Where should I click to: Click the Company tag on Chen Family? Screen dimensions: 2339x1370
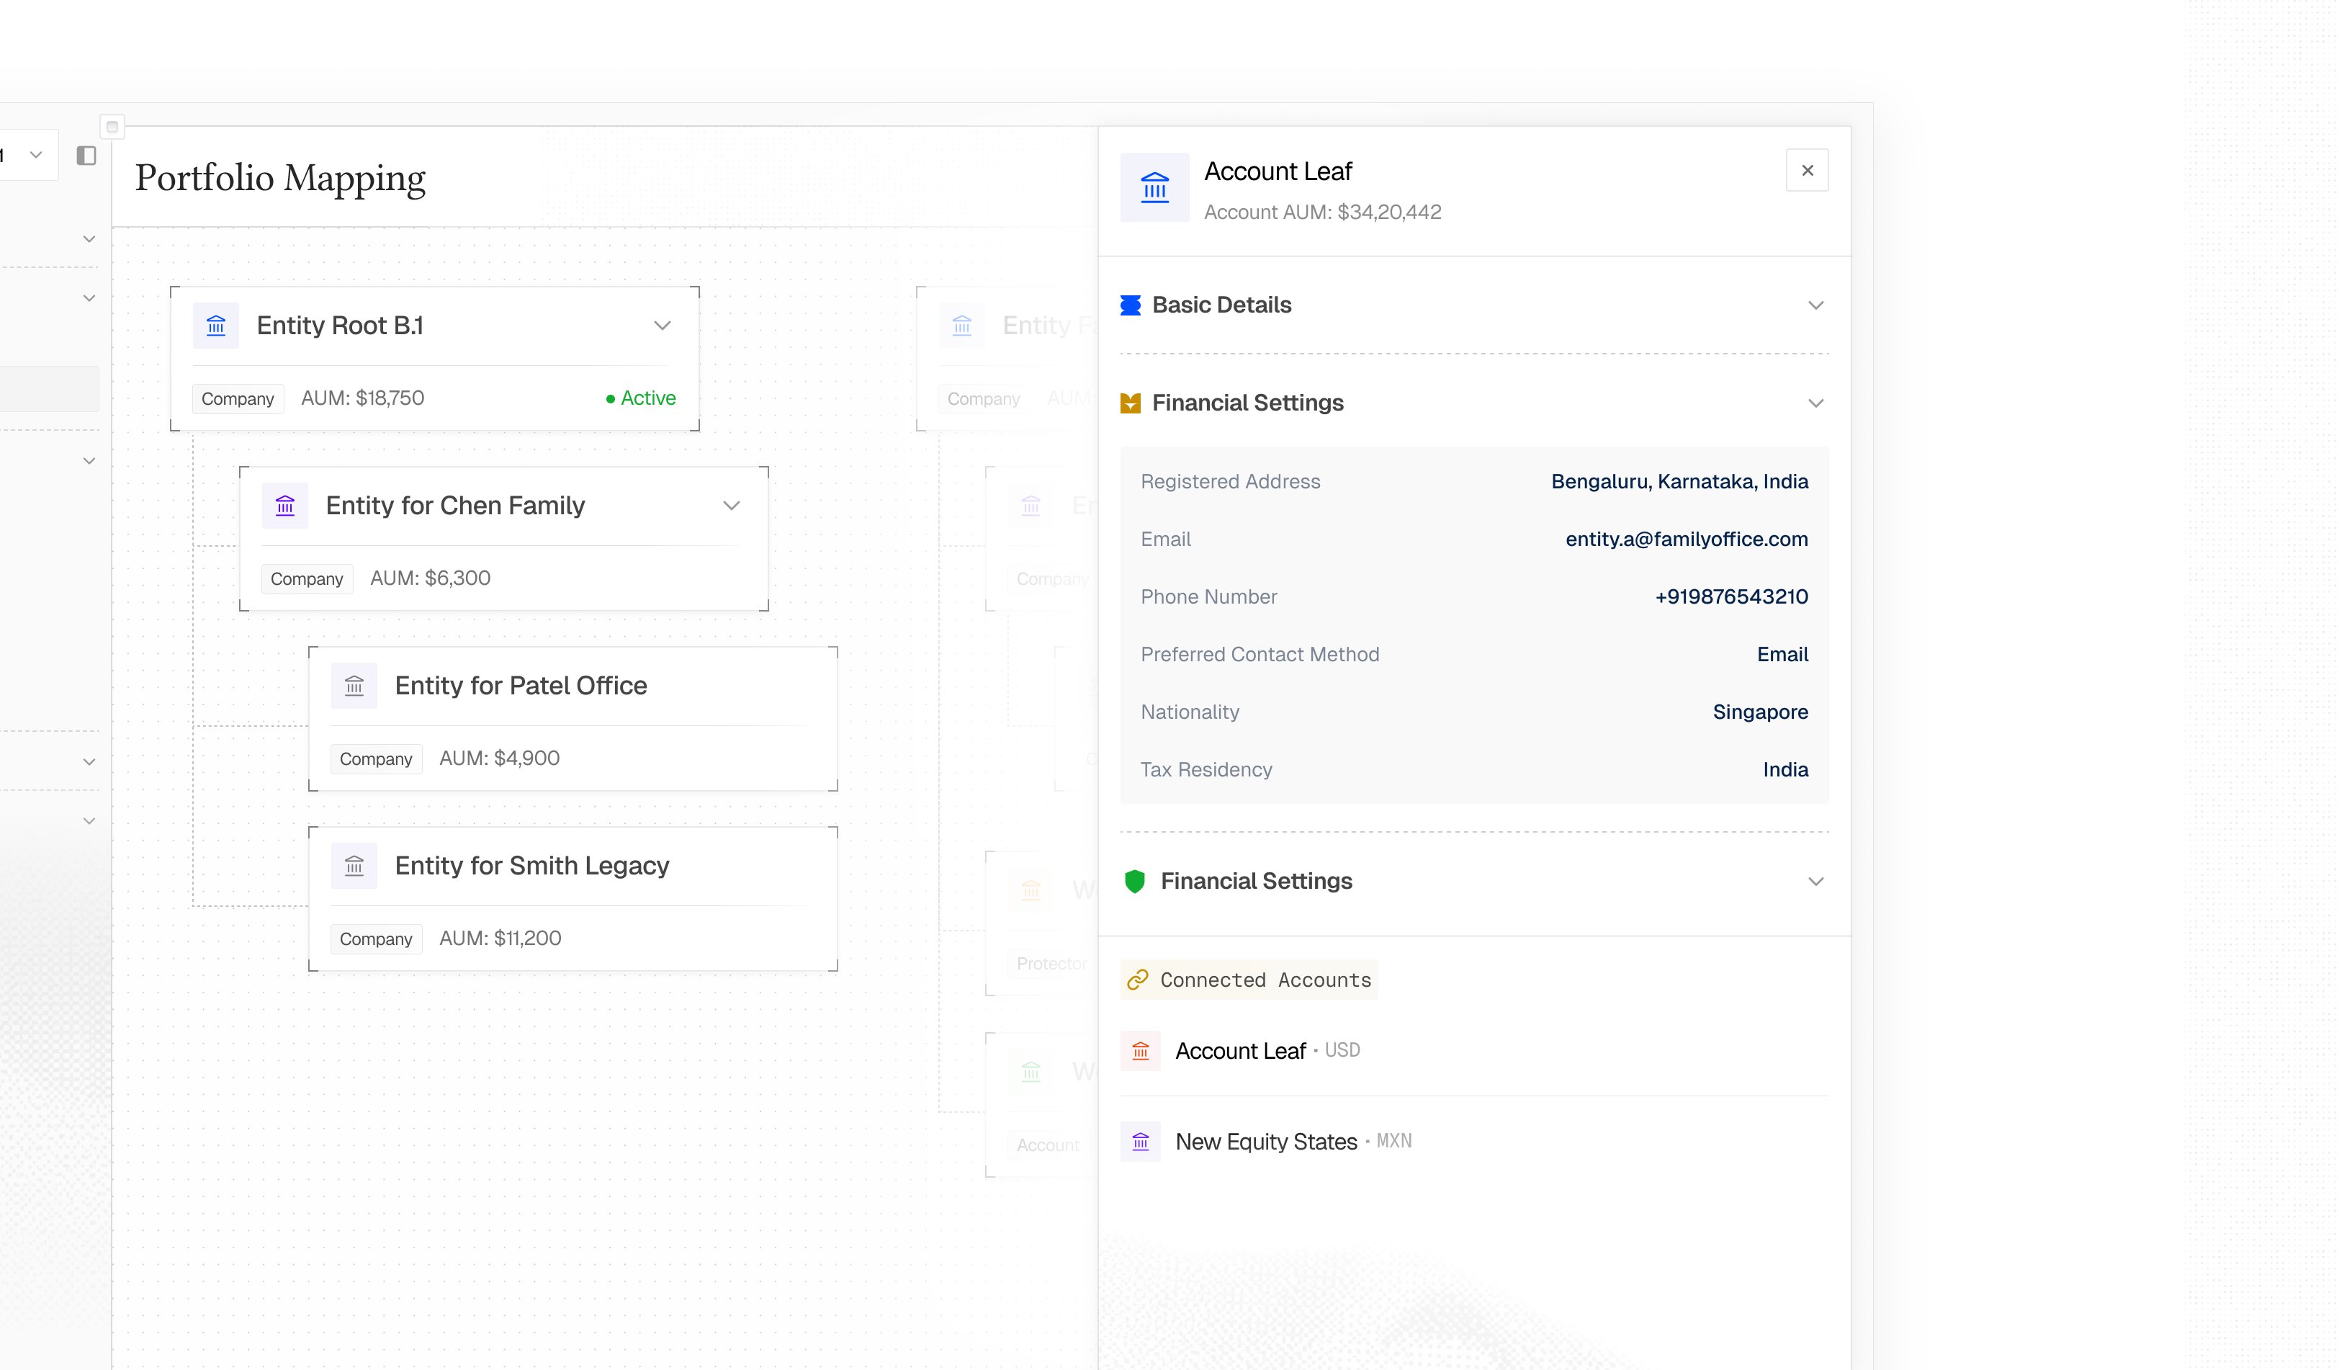point(307,578)
